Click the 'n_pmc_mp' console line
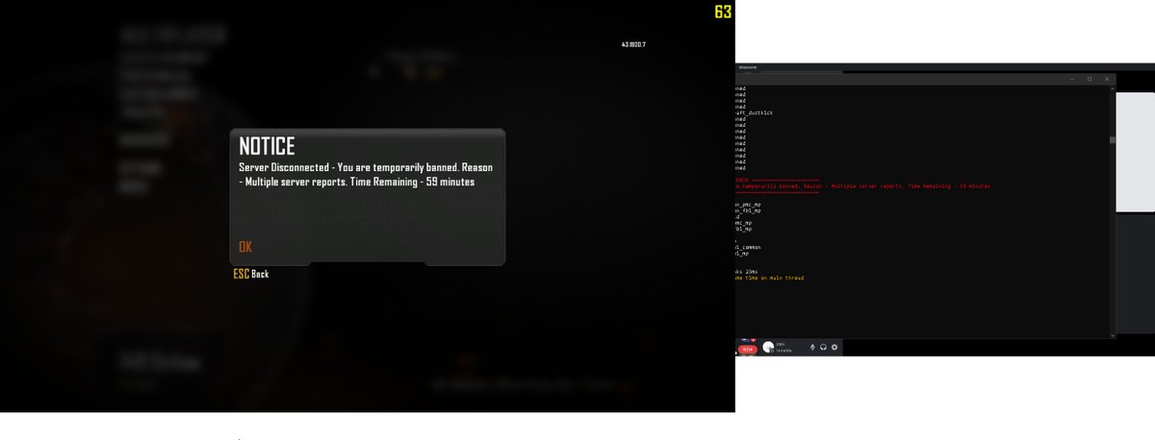Screen dimensions: 1155x440 tap(748, 204)
